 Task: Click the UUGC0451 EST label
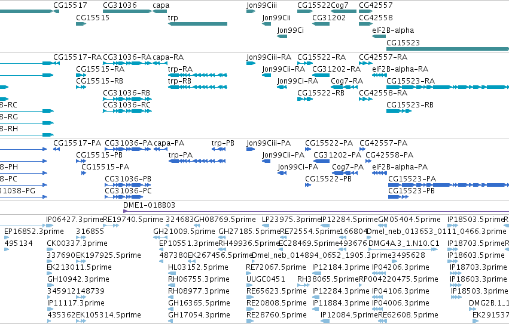tap(266, 279)
